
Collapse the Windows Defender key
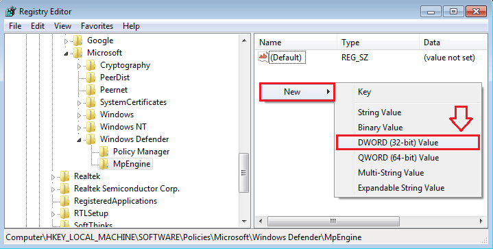point(80,140)
